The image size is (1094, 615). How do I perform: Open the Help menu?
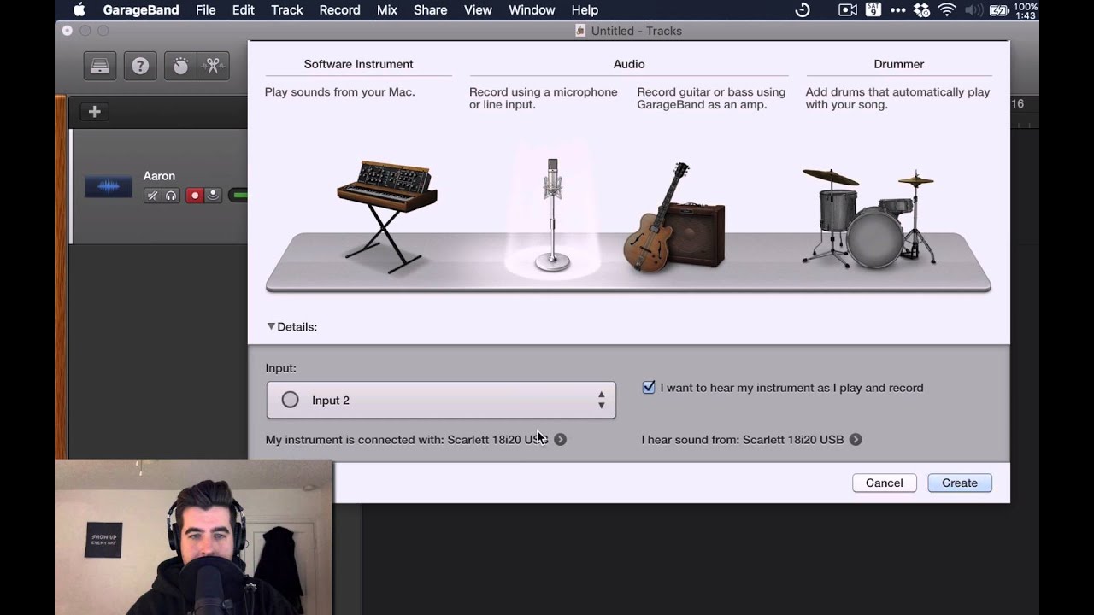[x=585, y=10]
